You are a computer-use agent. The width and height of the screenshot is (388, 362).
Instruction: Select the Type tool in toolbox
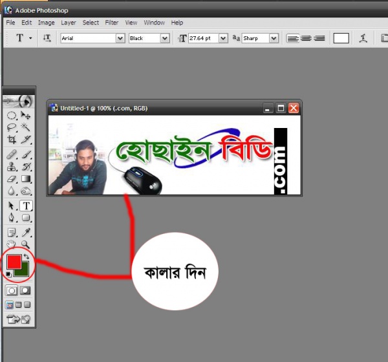(26, 206)
